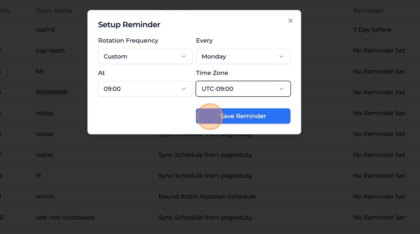
Task: Click 'No Reminder Set' for pay-team
Action: [379, 50]
